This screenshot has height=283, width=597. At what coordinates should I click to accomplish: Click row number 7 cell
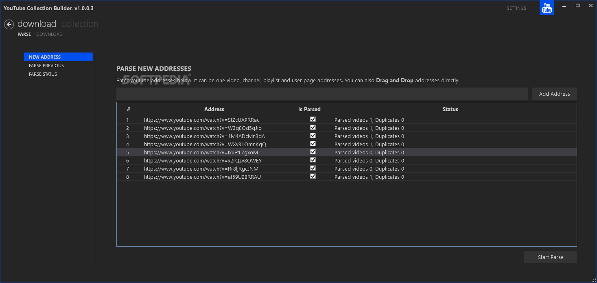click(127, 169)
